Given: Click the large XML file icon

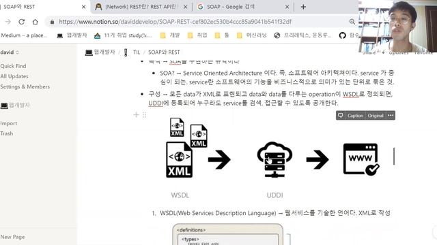Looking at the screenshot, I should (x=179, y=160).
